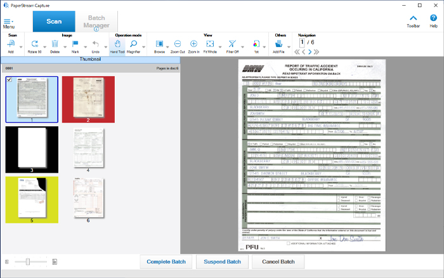The width and height of the screenshot is (444, 278).
Task: Click the Thumbnail panel header
Action: pos(90,59)
